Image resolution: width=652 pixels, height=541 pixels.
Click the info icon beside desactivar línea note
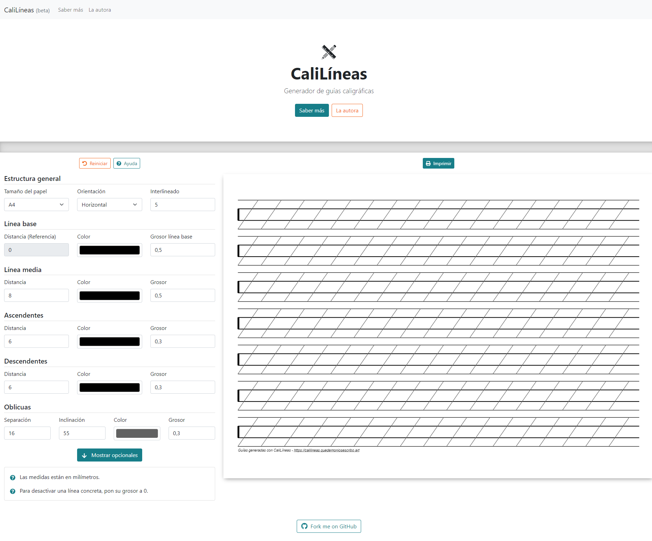(13, 491)
